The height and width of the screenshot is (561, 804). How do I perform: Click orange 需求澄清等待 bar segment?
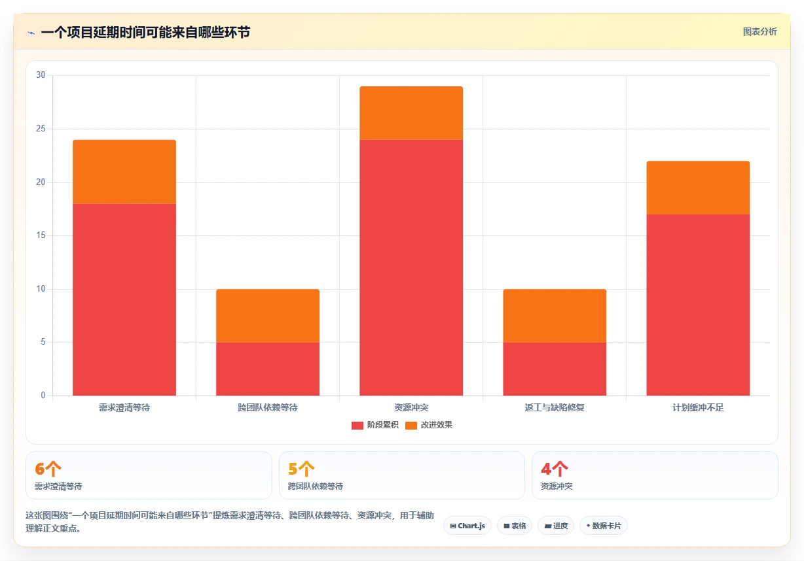tap(124, 172)
